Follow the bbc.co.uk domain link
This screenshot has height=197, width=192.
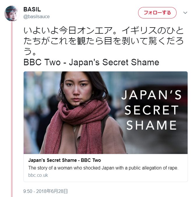38,175
